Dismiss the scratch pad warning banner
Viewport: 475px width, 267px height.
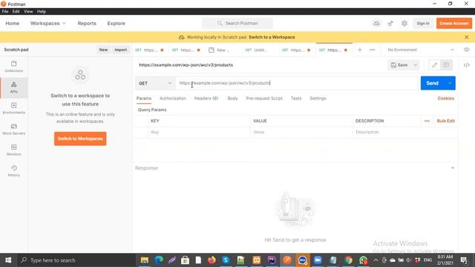click(x=467, y=37)
